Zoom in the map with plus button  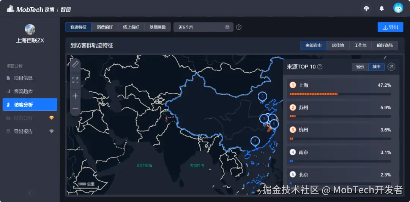(x=75, y=96)
